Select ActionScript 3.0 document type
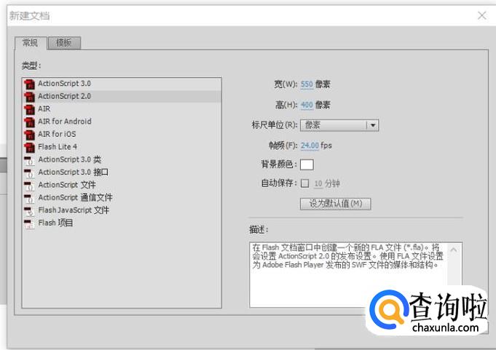 122,84
